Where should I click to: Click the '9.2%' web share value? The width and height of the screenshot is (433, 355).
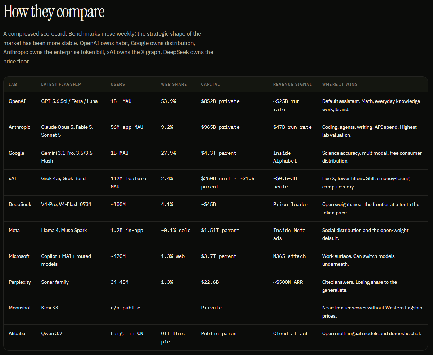point(167,127)
